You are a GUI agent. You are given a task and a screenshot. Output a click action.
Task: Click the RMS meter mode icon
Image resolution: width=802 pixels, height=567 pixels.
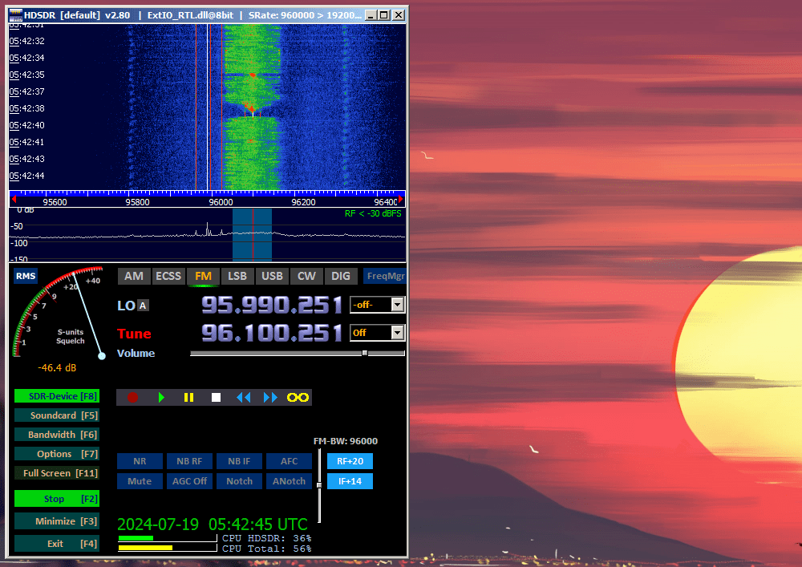coord(26,276)
